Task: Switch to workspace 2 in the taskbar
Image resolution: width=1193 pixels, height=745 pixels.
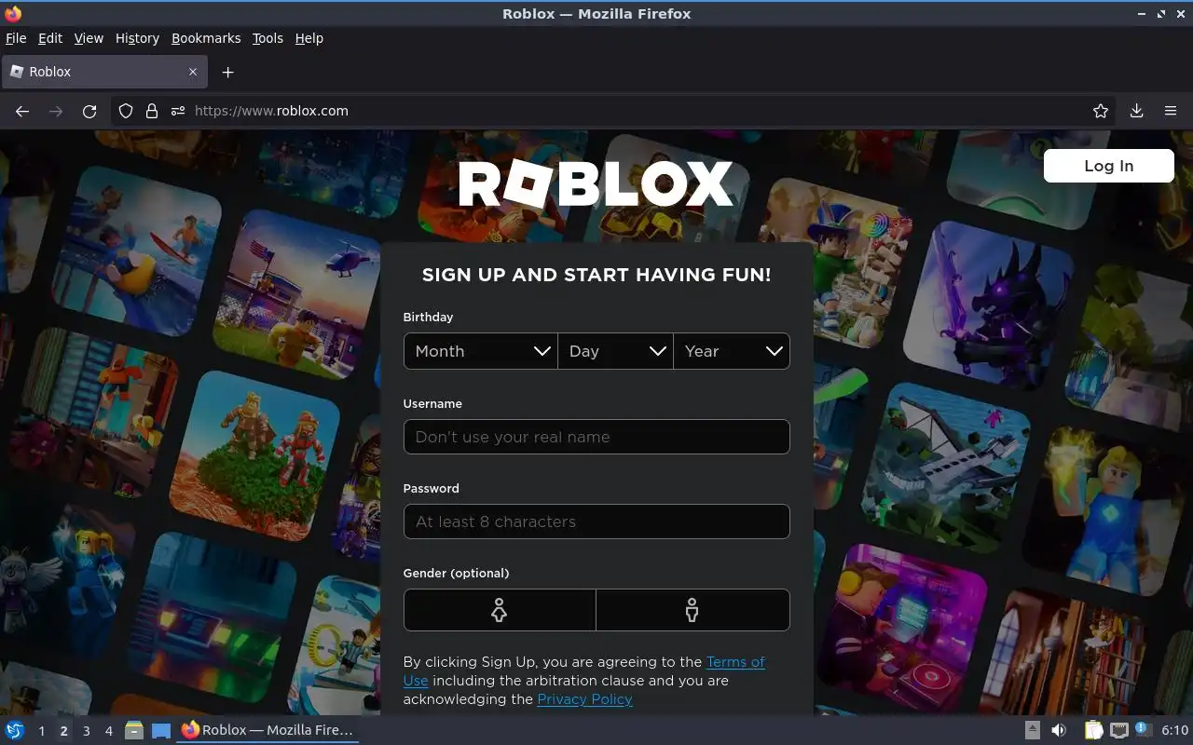Action: [63, 731]
